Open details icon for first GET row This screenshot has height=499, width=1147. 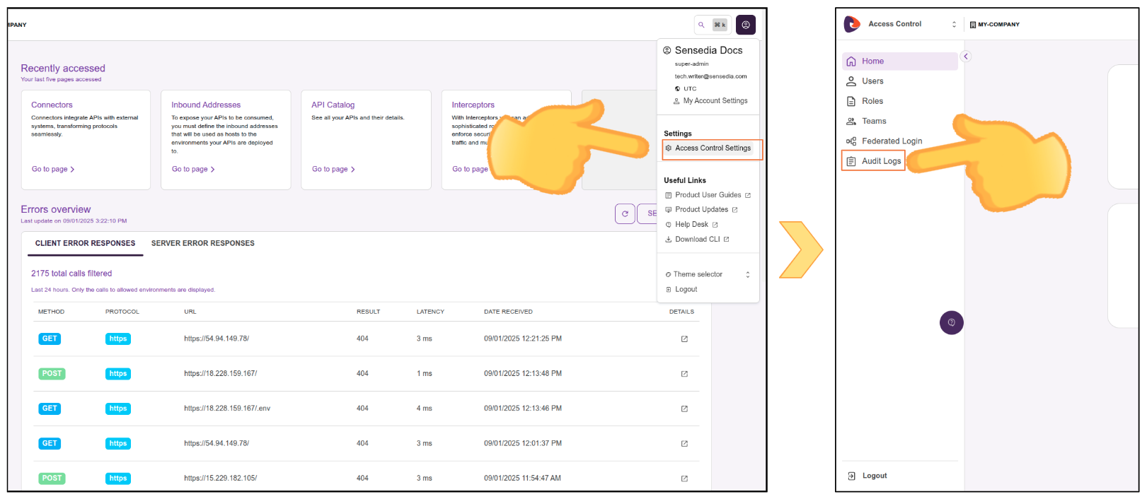click(x=684, y=339)
